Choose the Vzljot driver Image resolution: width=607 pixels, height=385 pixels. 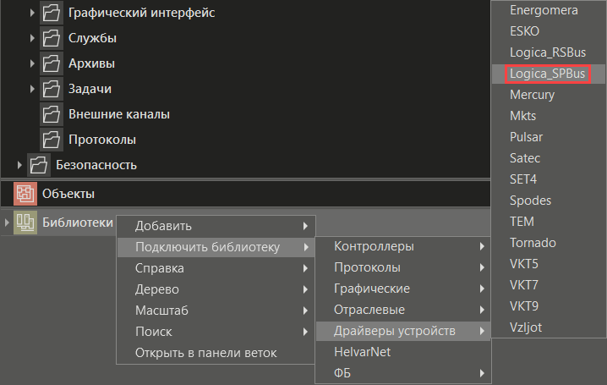(549, 327)
